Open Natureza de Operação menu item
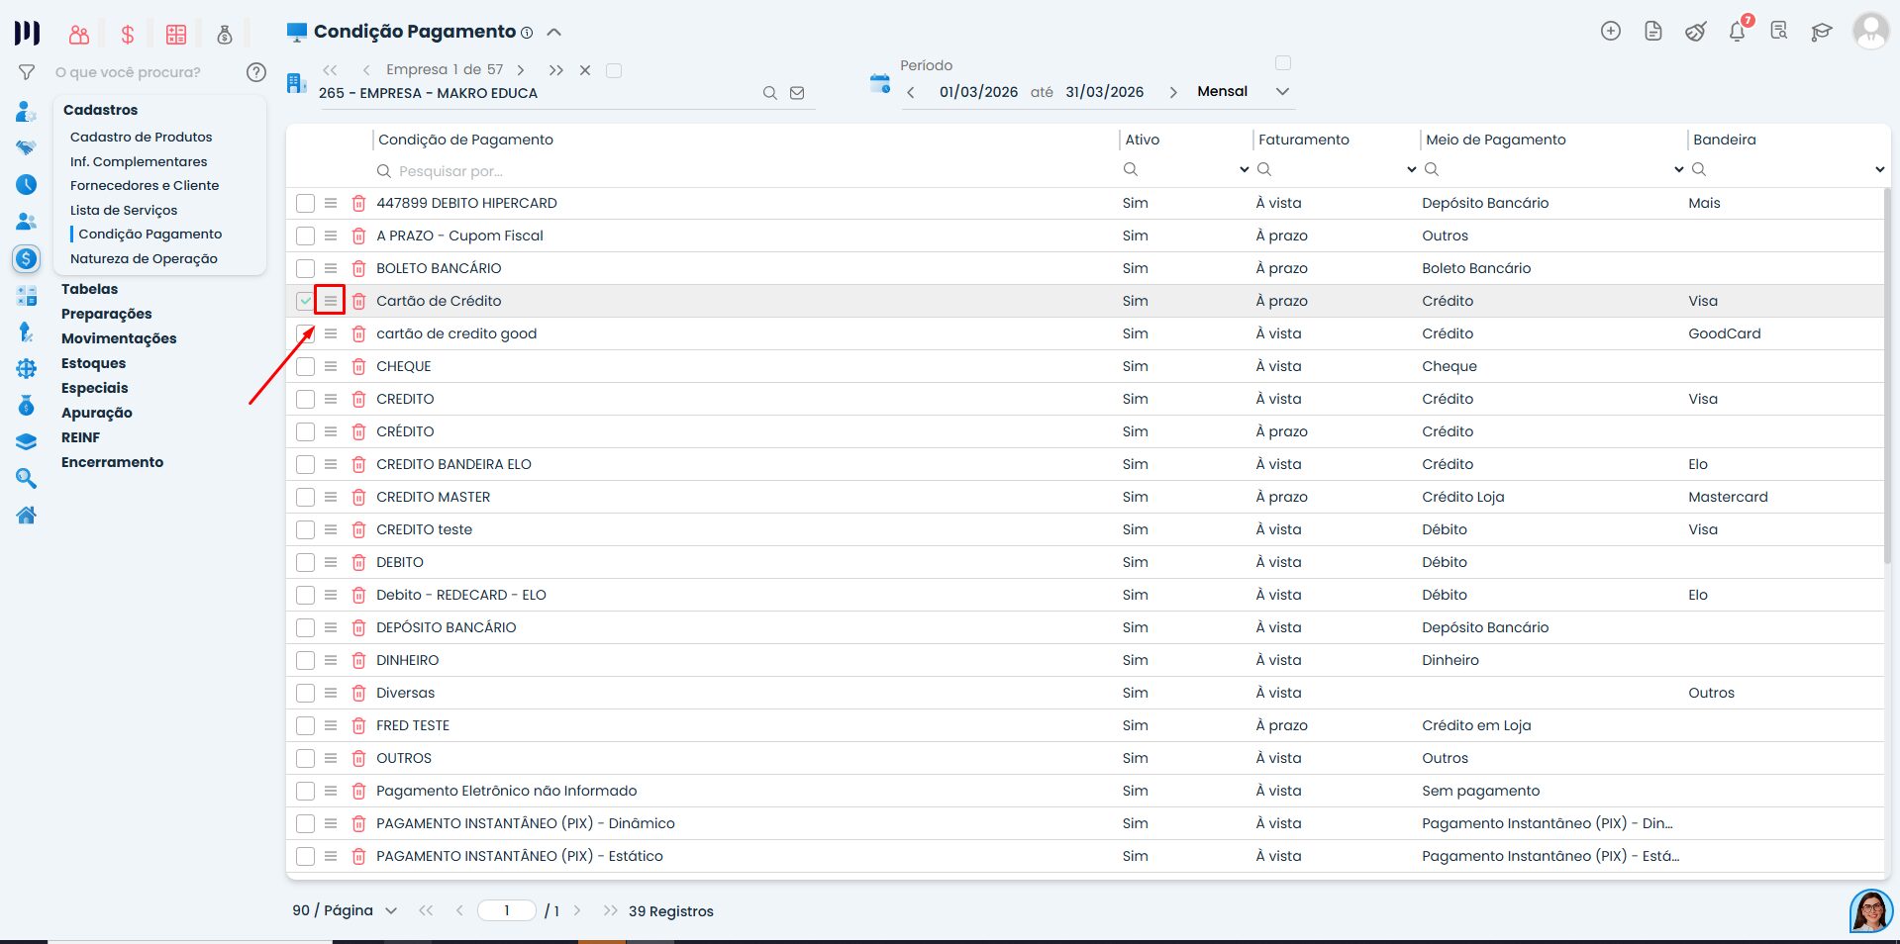Viewport: 1900px width, 944px height. click(x=144, y=258)
